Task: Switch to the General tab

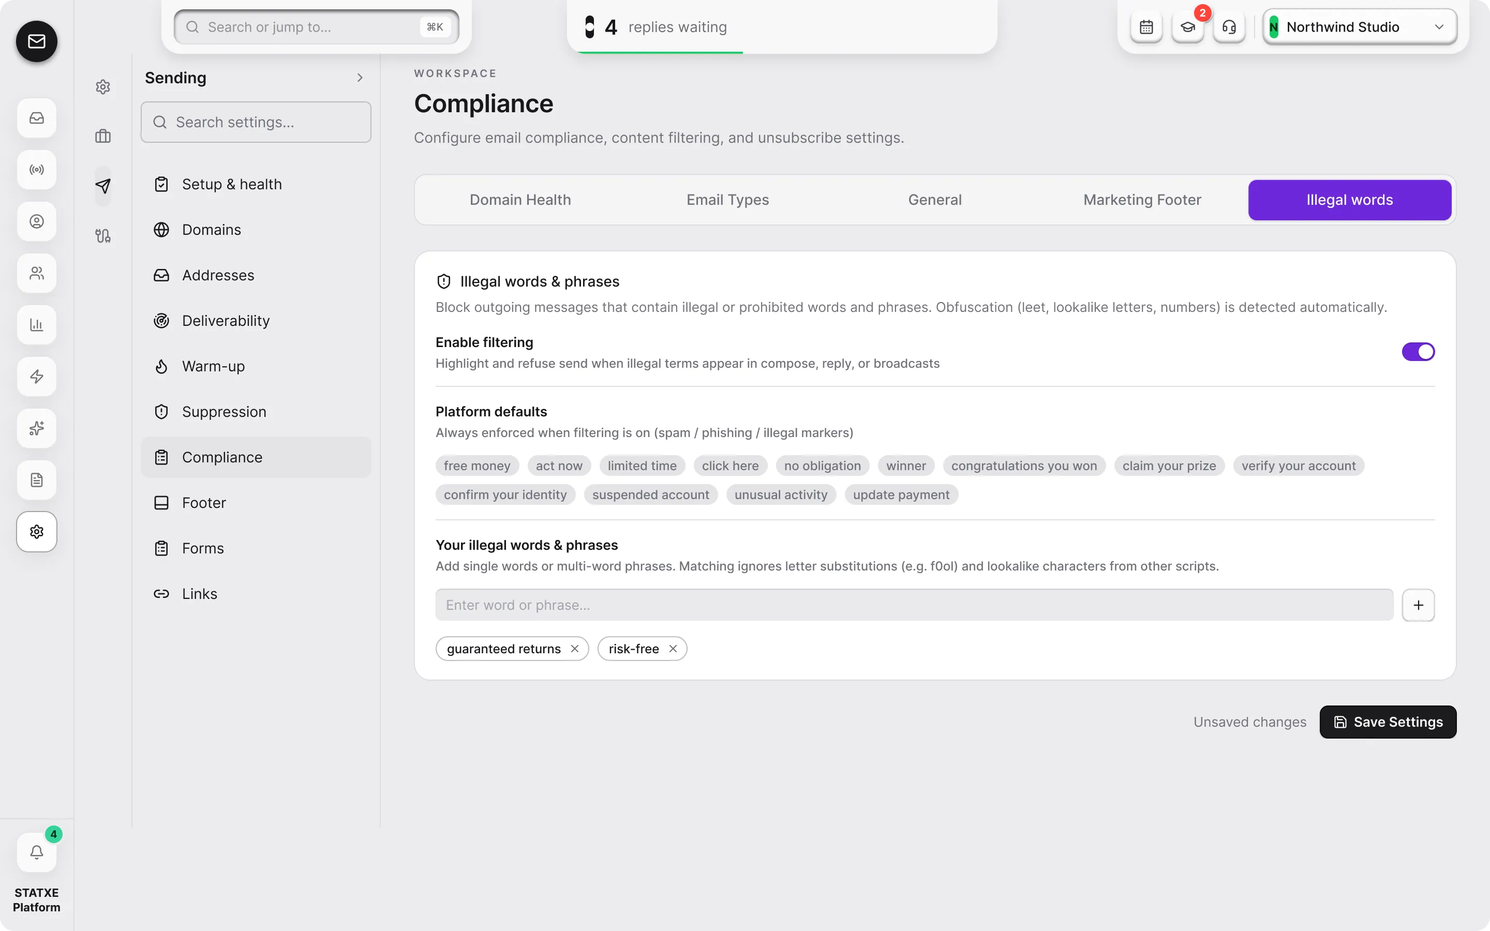Action: pyautogui.click(x=935, y=200)
